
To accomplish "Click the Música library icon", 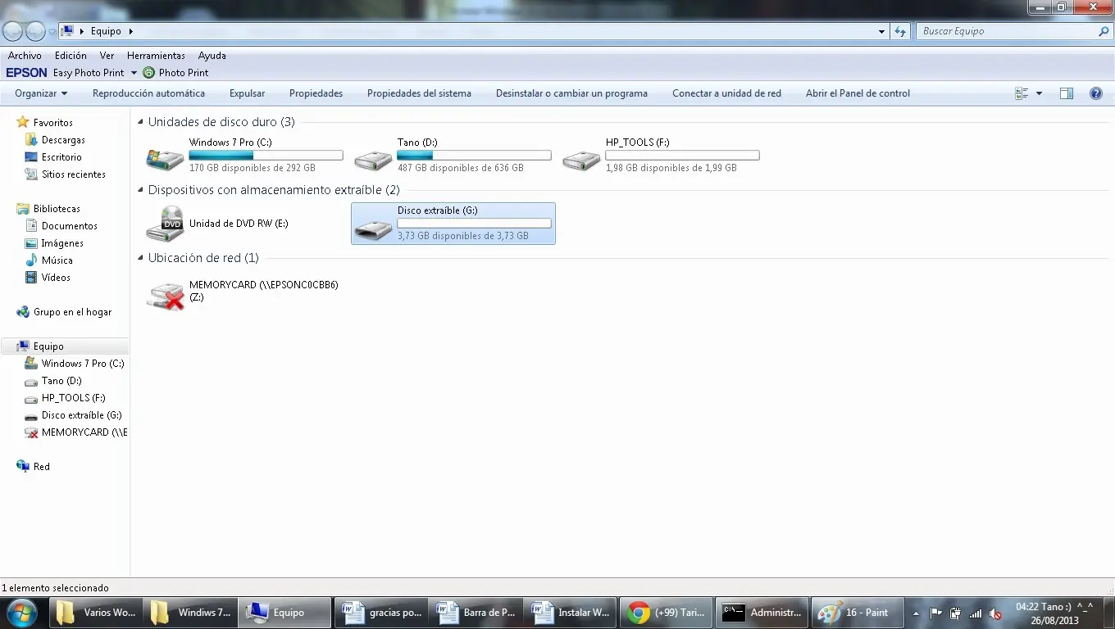I will [31, 260].
